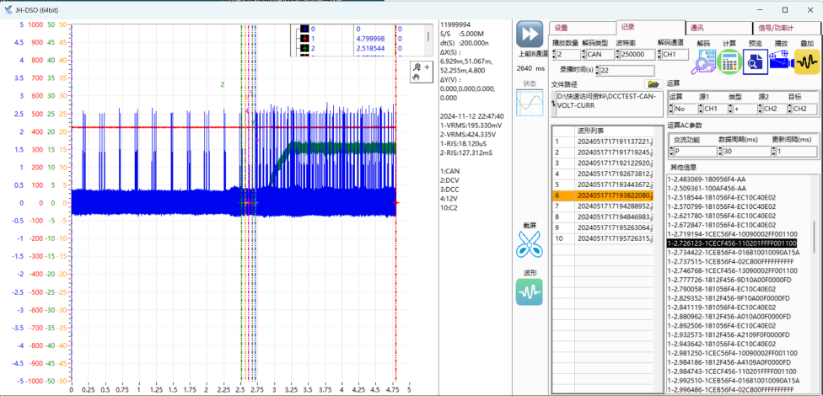This screenshot has height=396, width=823.
Task: Open the 计算 calculator icon
Action: tap(730, 62)
